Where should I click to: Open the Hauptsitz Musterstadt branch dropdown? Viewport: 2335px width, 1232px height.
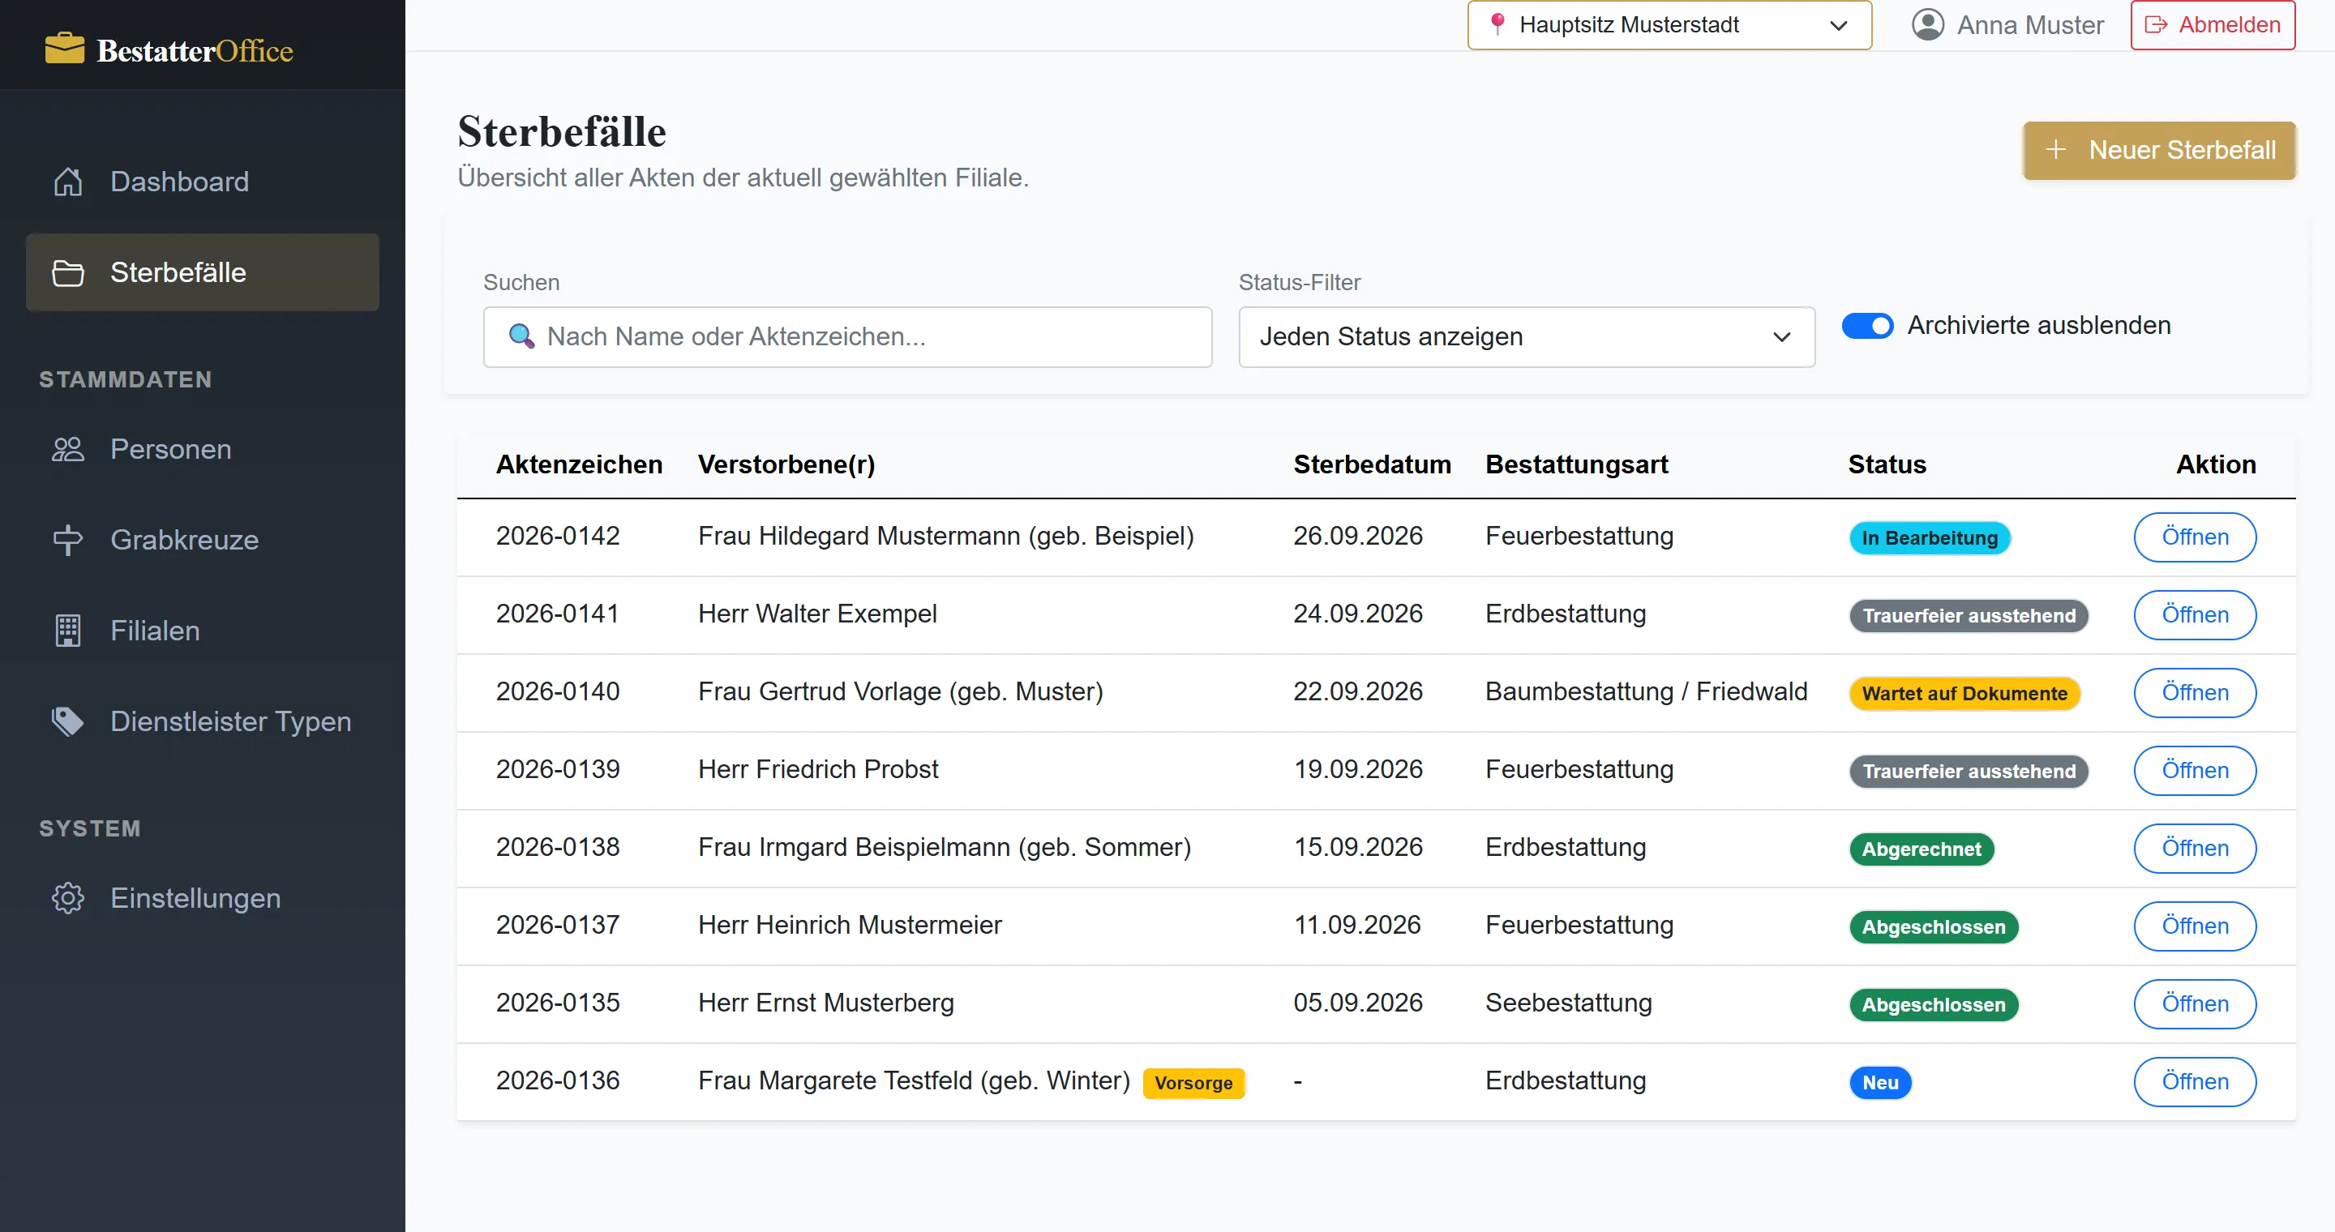(x=1669, y=25)
